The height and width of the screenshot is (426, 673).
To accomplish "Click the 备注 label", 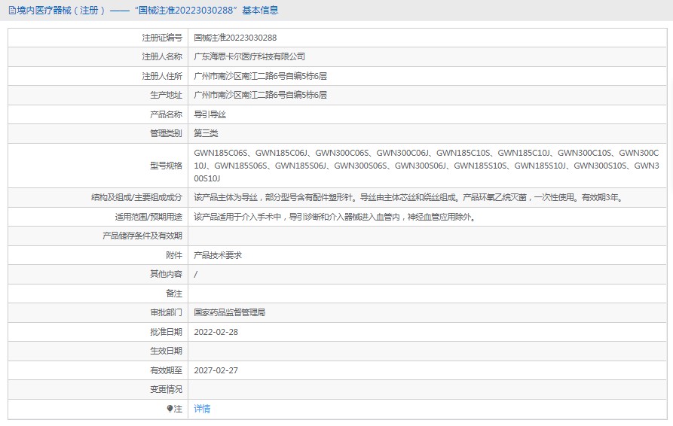I will (174, 294).
